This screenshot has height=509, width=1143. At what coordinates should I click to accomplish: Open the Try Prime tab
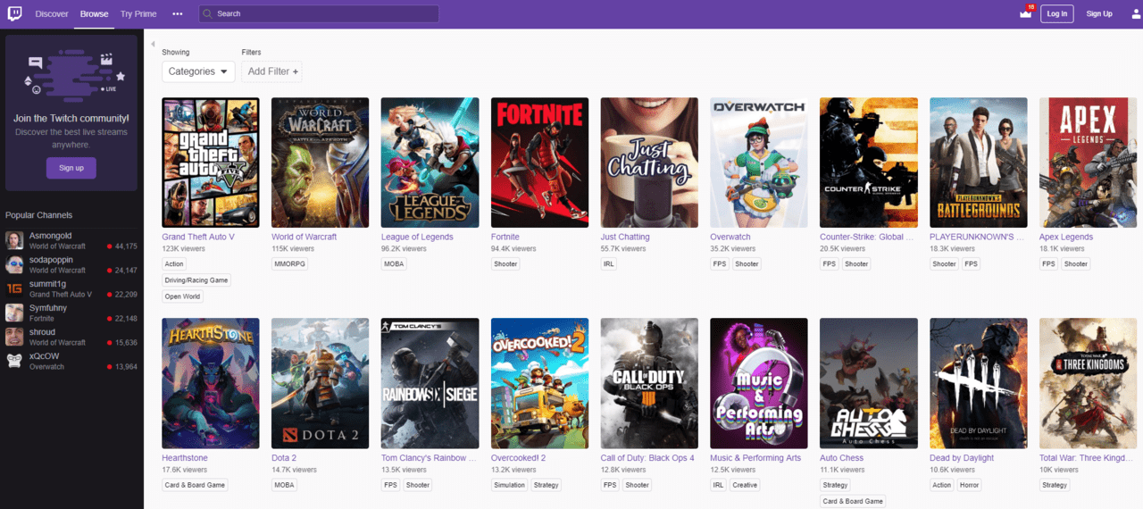(x=138, y=14)
